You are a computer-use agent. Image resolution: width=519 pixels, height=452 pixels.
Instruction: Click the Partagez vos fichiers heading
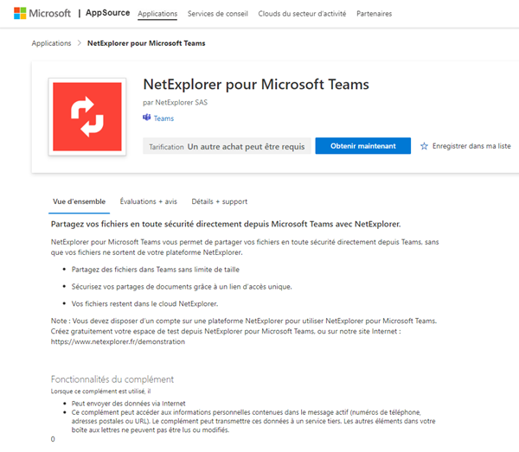tap(226, 224)
